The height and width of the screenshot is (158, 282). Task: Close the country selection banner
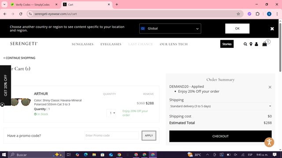(272, 29)
